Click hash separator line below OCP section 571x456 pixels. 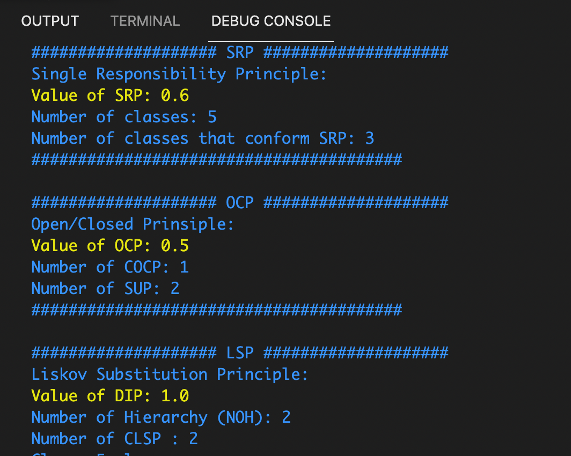[217, 311]
